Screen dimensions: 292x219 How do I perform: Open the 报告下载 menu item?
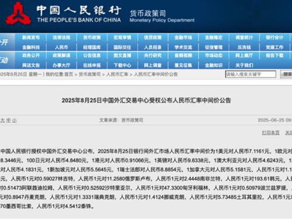point(274,55)
